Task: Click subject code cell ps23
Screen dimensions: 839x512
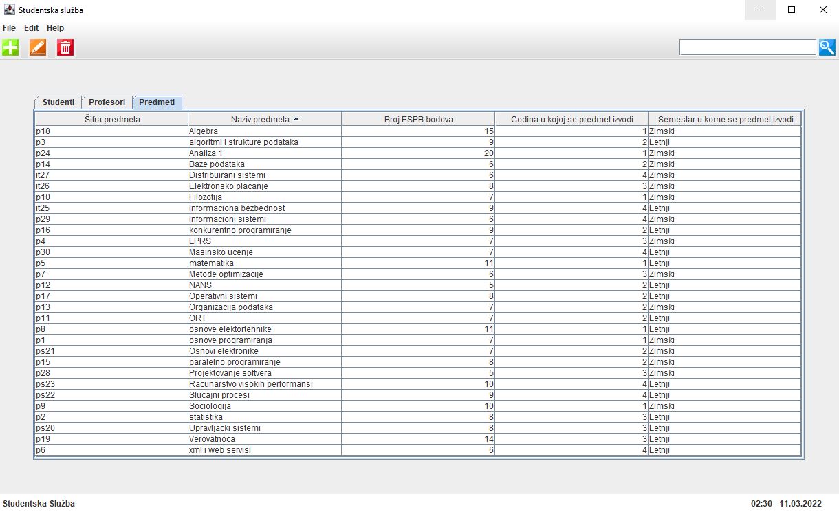Action: click(111, 384)
